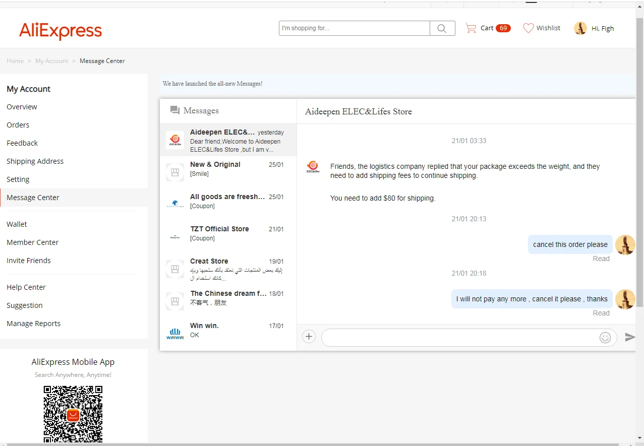Click the user avatar beside Hi, Figh
The image size is (644, 446).
point(580,28)
